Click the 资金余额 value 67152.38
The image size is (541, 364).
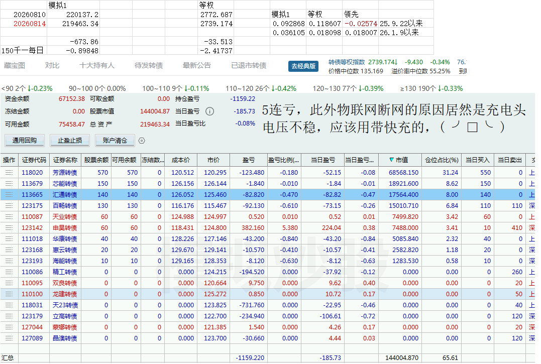click(71, 98)
